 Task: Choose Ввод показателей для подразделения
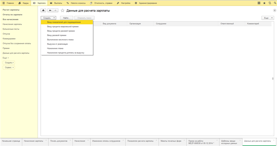(67, 22)
